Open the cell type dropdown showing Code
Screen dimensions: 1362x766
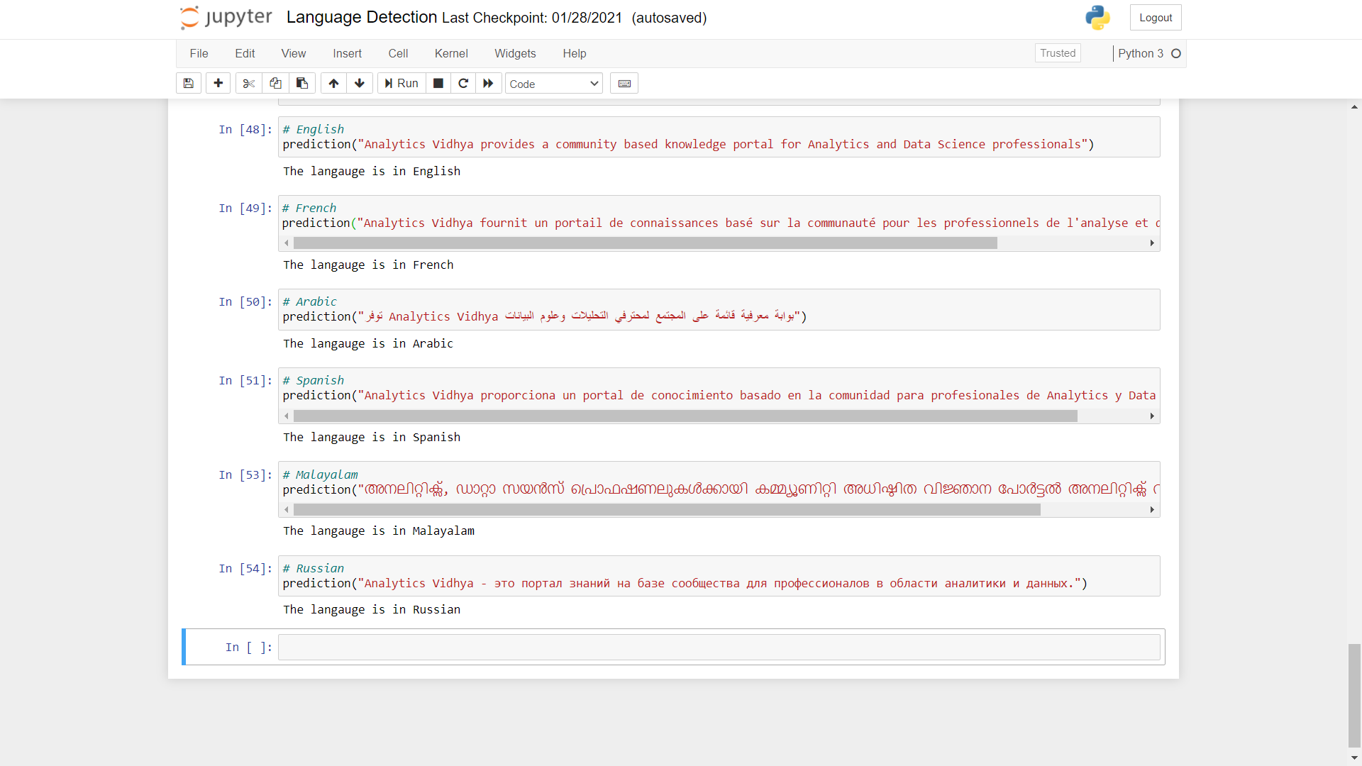554,84
